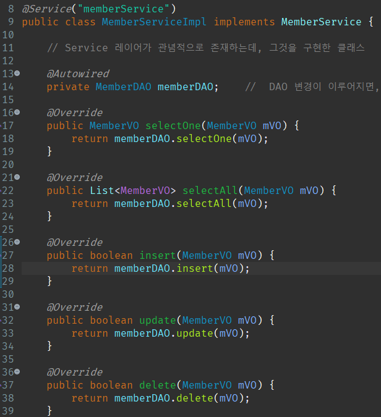Click the boolean return type on line 27
381x417 pixels.
(x=111, y=255)
